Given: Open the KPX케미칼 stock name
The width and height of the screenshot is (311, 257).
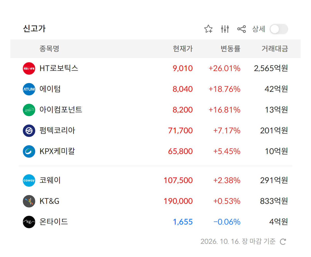Looking at the screenshot, I should (x=57, y=151).
